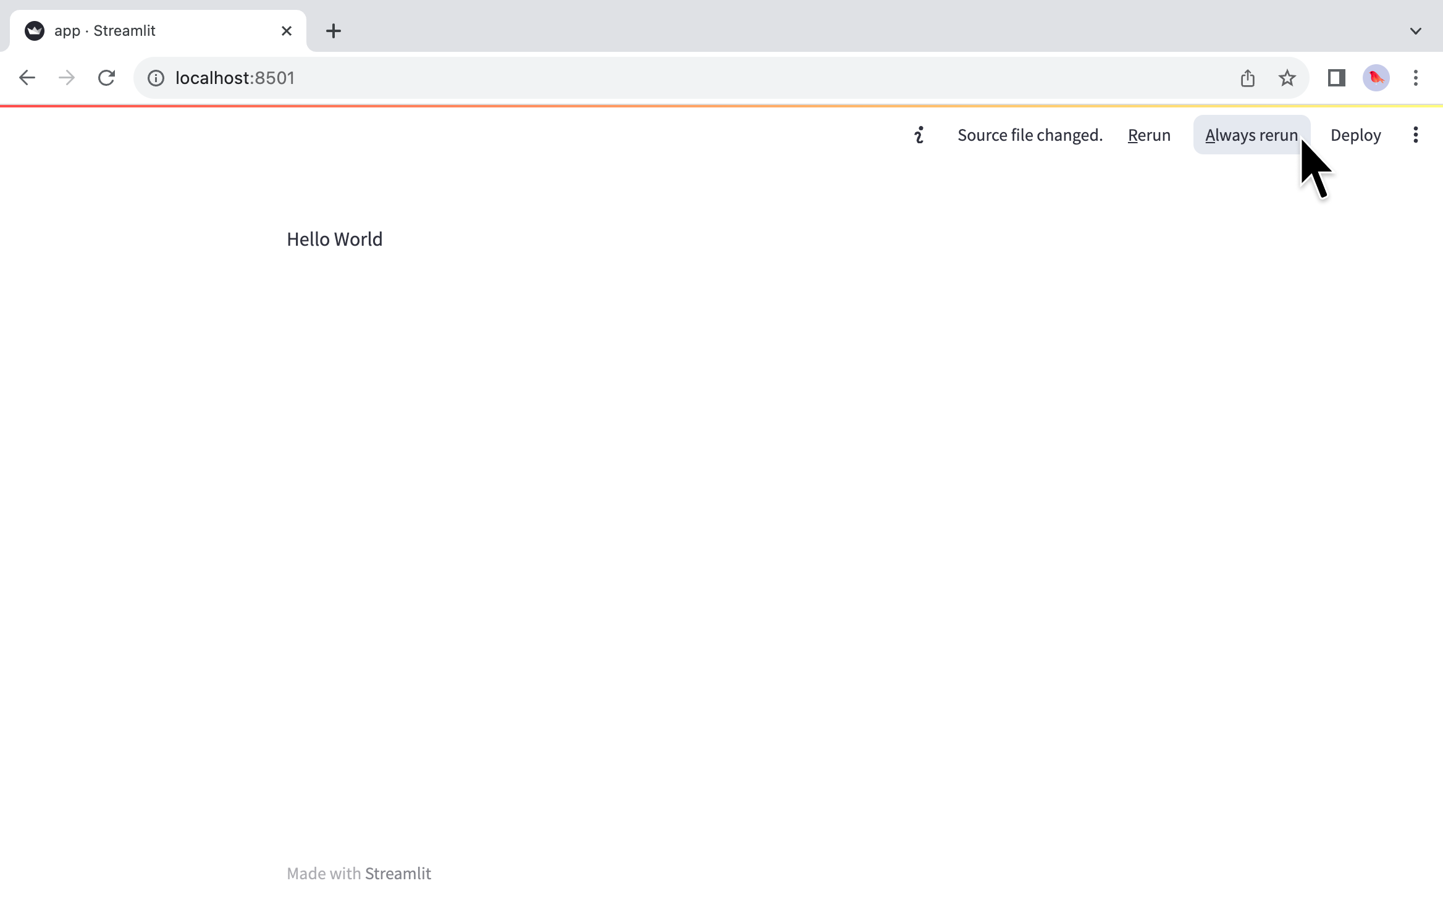Click the browser bookmark star icon
The image size is (1443, 899).
1287,78
